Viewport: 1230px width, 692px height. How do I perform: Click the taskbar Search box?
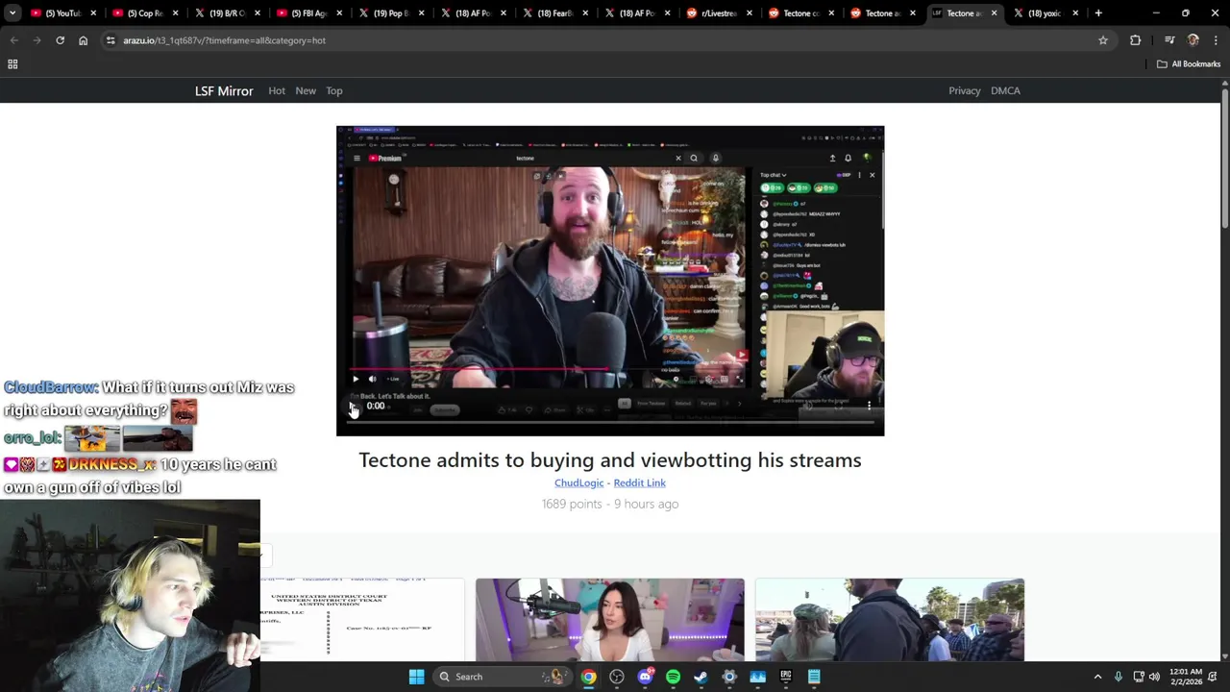pyautogui.click(x=501, y=677)
